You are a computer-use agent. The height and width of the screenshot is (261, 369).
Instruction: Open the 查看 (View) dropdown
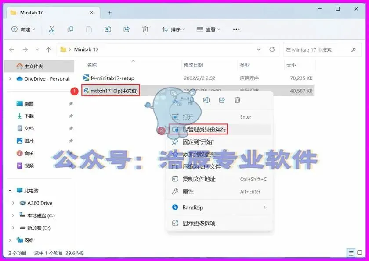(209, 29)
